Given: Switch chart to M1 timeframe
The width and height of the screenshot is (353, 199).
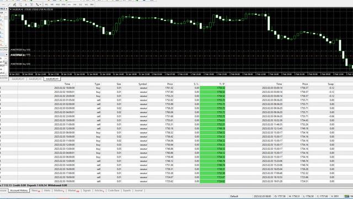Looking at the screenshot, I should [46, 4].
